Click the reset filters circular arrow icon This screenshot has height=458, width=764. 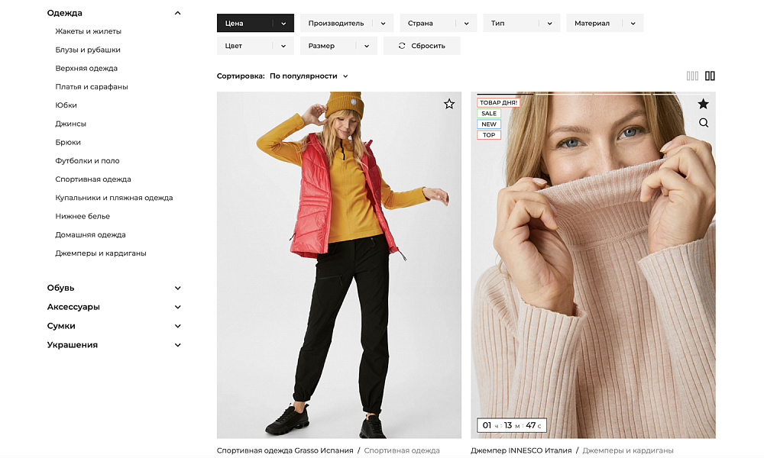[402, 46]
